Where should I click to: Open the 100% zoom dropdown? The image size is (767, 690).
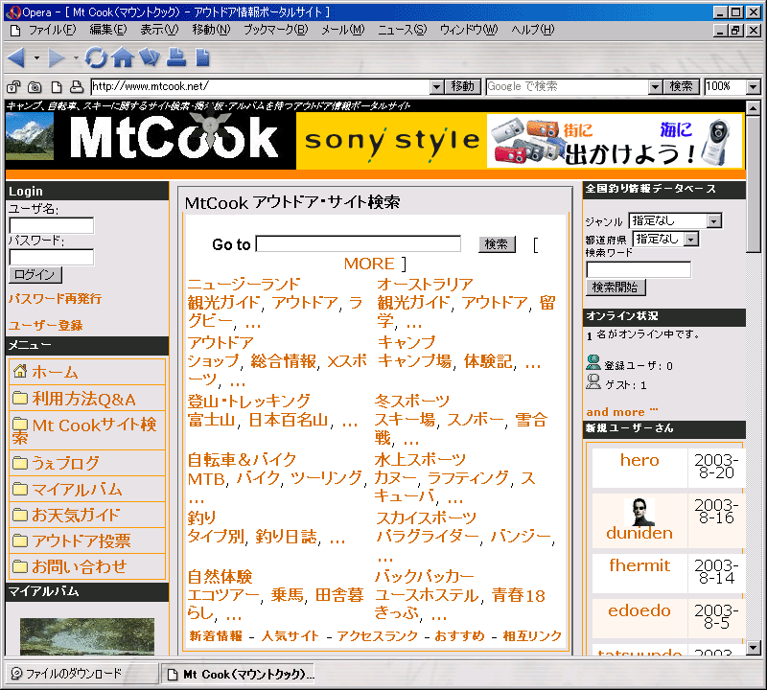coord(754,87)
